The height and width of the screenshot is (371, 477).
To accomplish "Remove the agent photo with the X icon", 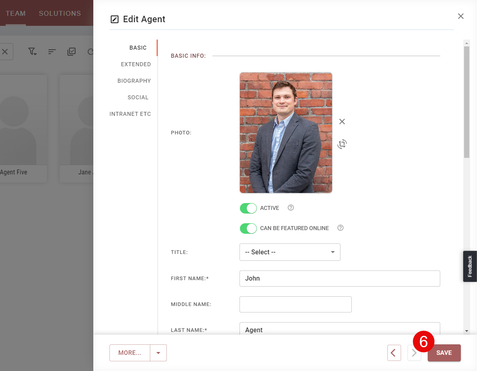I will click(x=342, y=122).
